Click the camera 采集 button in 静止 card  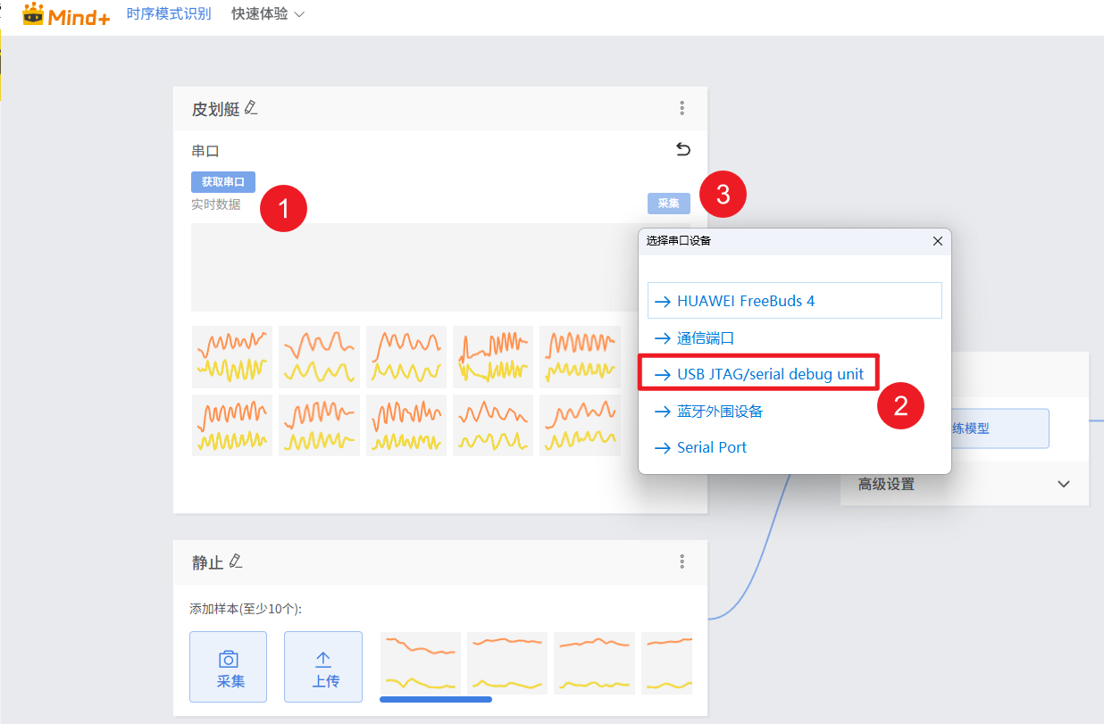(x=228, y=667)
